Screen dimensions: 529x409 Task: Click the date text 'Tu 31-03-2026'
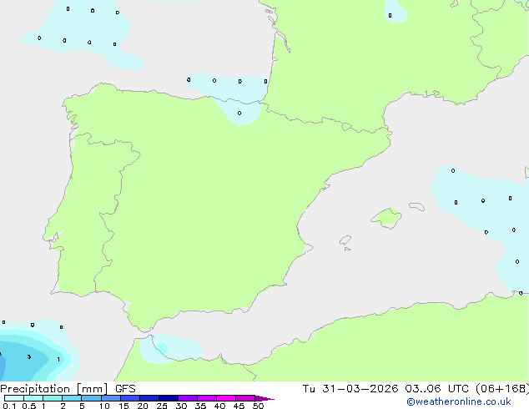350,389
